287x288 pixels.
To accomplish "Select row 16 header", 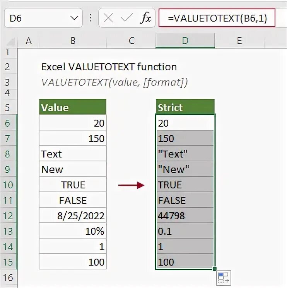I will tap(9, 277).
